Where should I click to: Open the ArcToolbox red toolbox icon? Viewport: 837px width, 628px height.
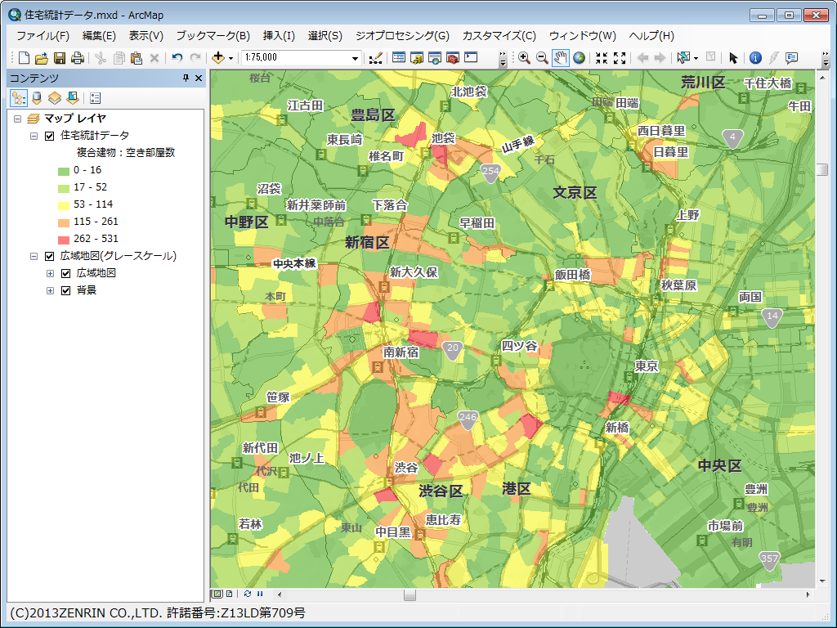(453, 58)
